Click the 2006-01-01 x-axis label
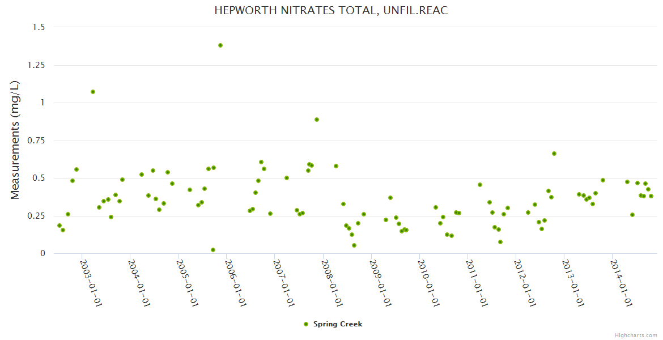Image resolution: width=663 pixels, height=340 pixels. coord(236,283)
